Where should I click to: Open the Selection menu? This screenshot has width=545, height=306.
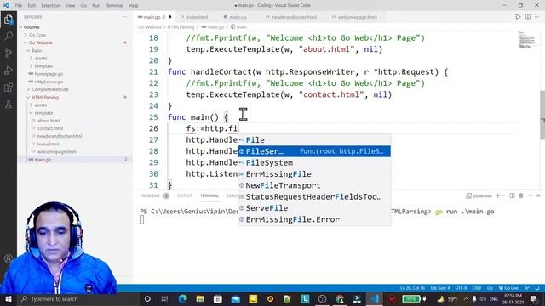(x=50, y=5)
